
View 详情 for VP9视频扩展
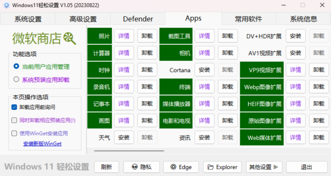coord(295,70)
